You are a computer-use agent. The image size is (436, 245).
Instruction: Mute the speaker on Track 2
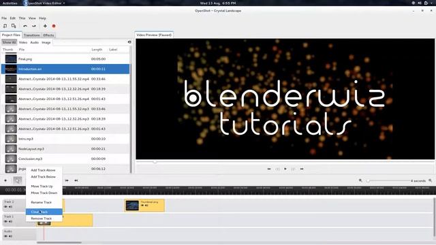pos(11,207)
